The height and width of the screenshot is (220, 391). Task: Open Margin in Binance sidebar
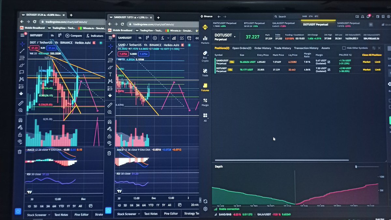[x=205, y=102]
